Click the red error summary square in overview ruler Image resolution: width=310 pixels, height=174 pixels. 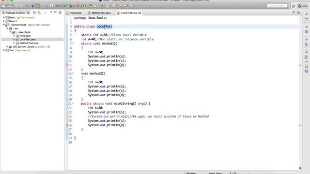click(300, 168)
